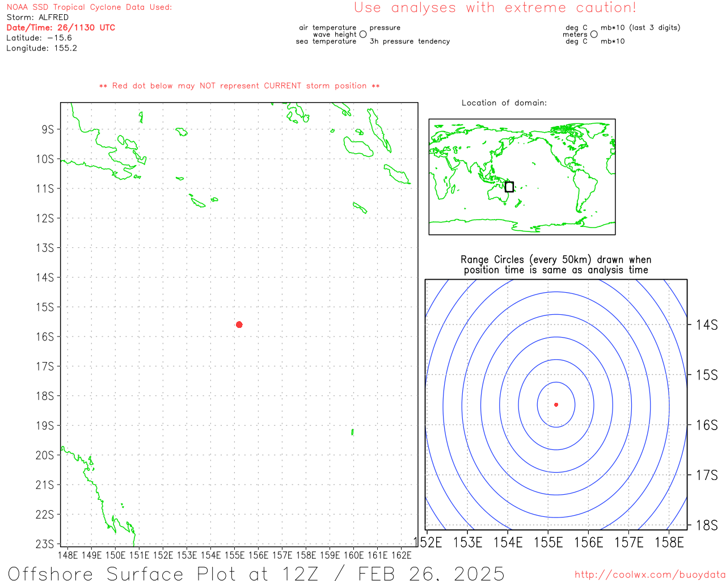The width and height of the screenshot is (726, 581).
Task: Click the '162E' longitude label on main map
Action: coord(402,555)
